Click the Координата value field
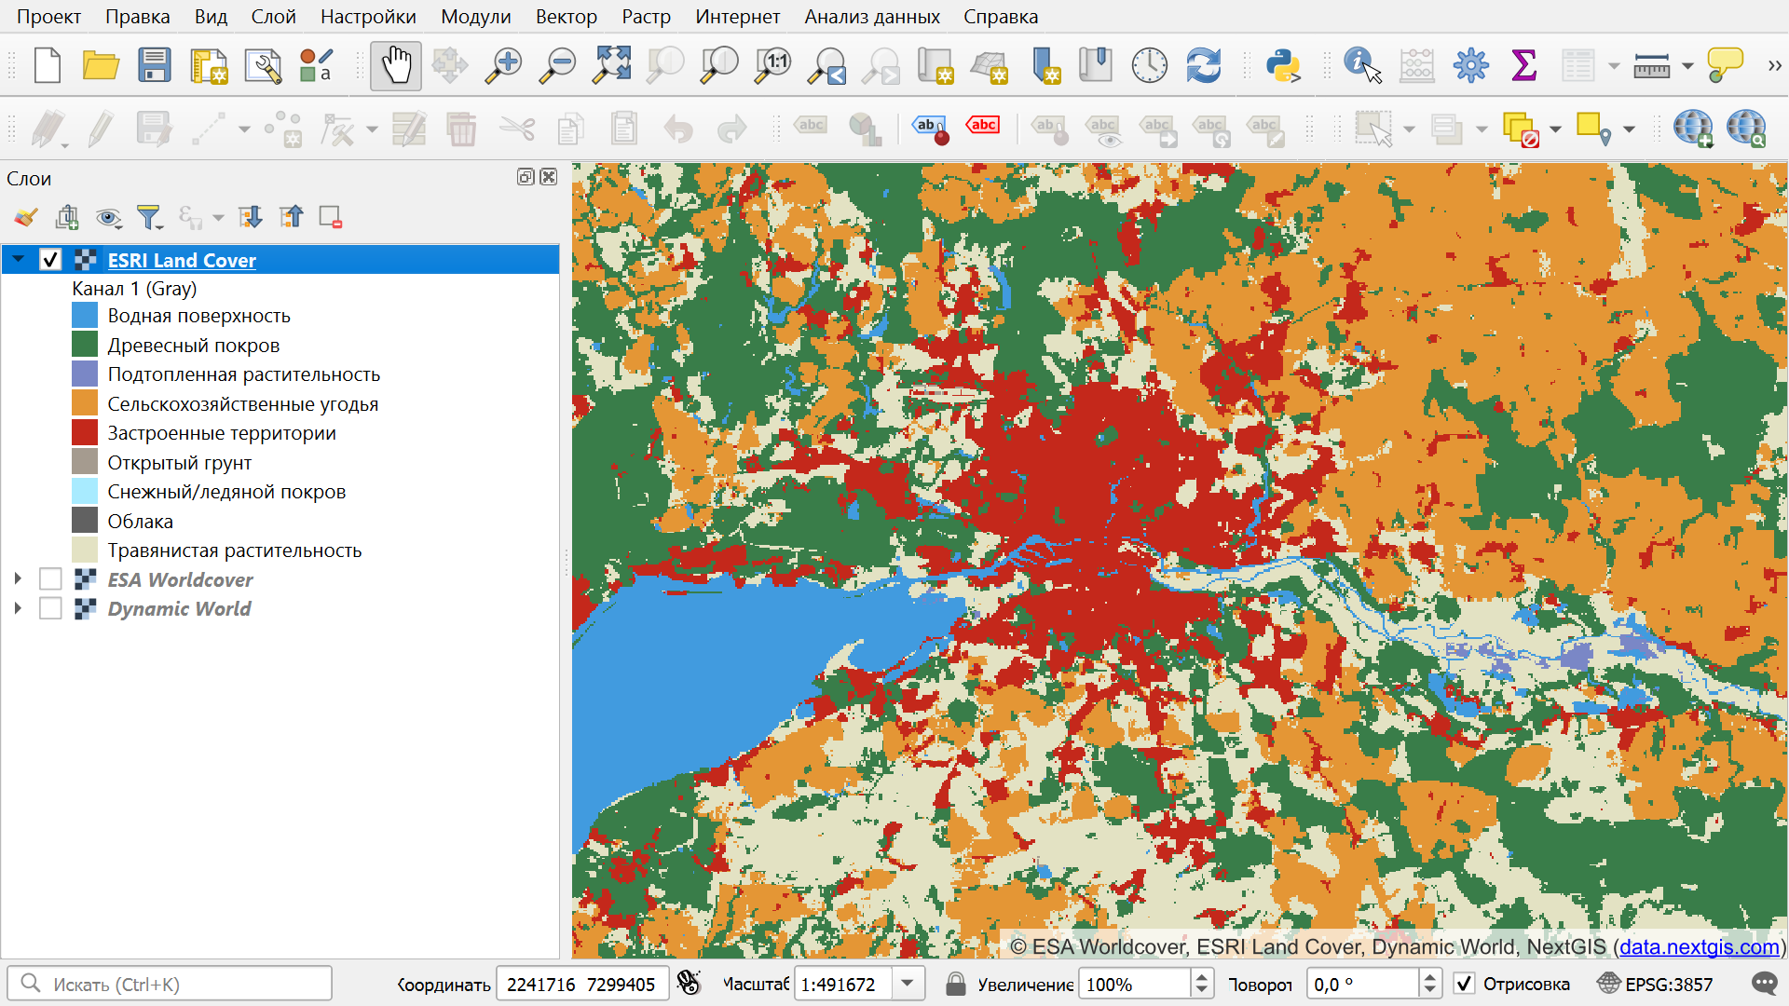This screenshot has height=1006, width=1789. tap(582, 984)
